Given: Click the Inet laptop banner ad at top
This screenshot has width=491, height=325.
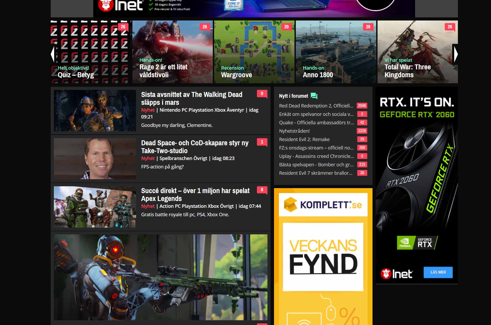Looking at the screenshot, I should click(254, 8).
